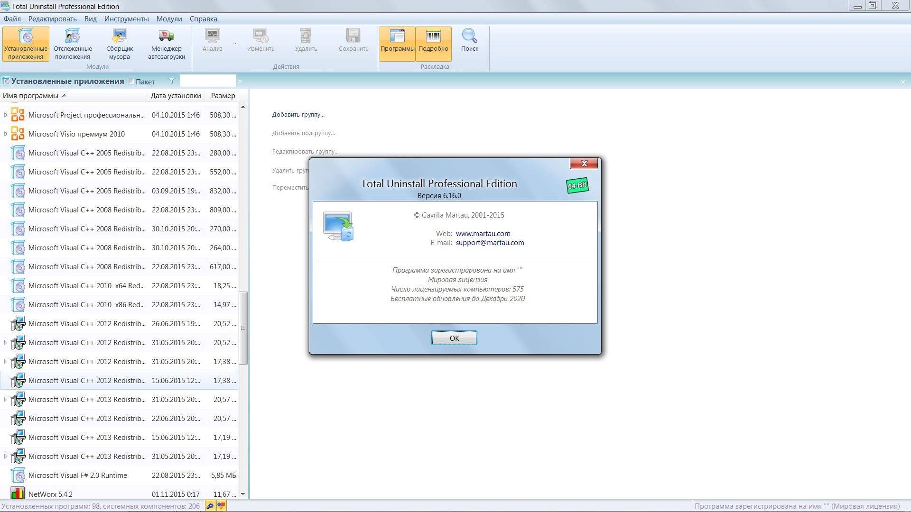Click the filter funnel icon
Image resolution: width=911 pixels, height=512 pixels.
[172, 81]
